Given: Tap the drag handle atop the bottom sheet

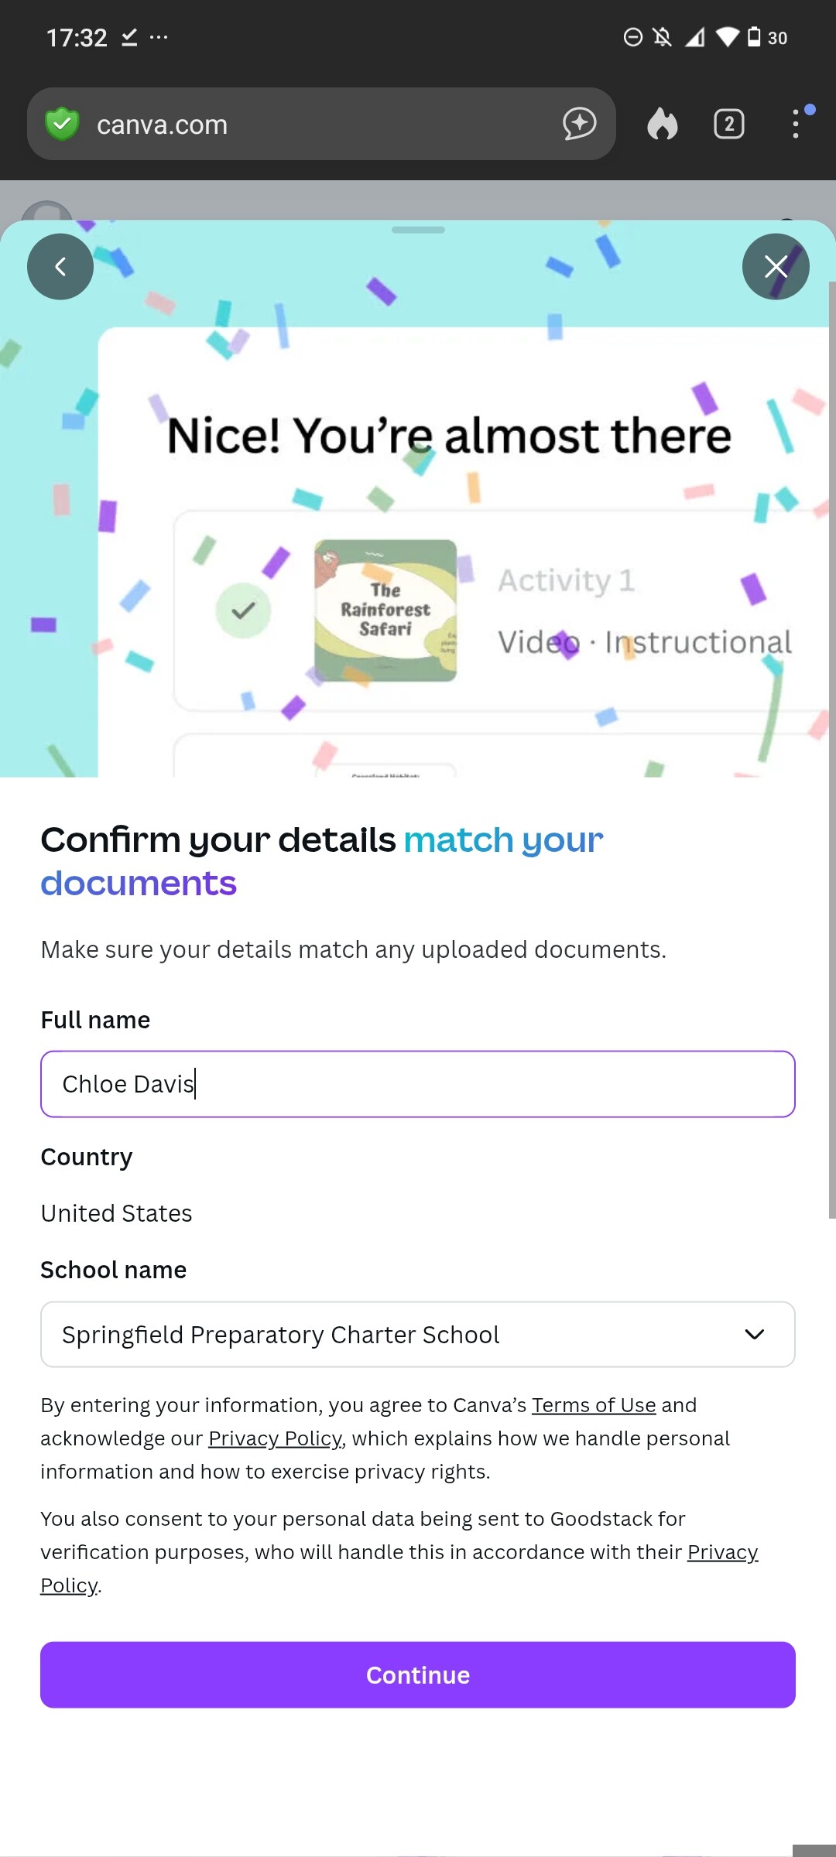Looking at the screenshot, I should coord(418,230).
